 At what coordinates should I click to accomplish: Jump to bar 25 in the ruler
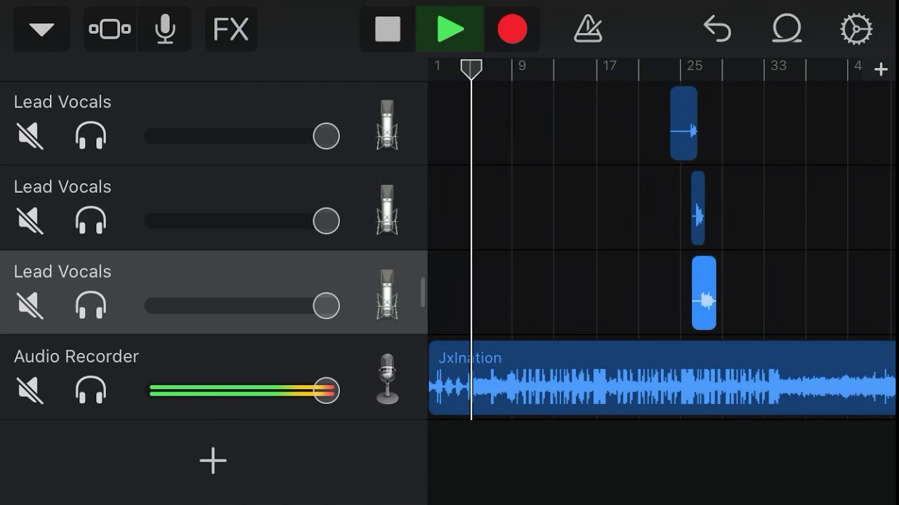tap(695, 66)
